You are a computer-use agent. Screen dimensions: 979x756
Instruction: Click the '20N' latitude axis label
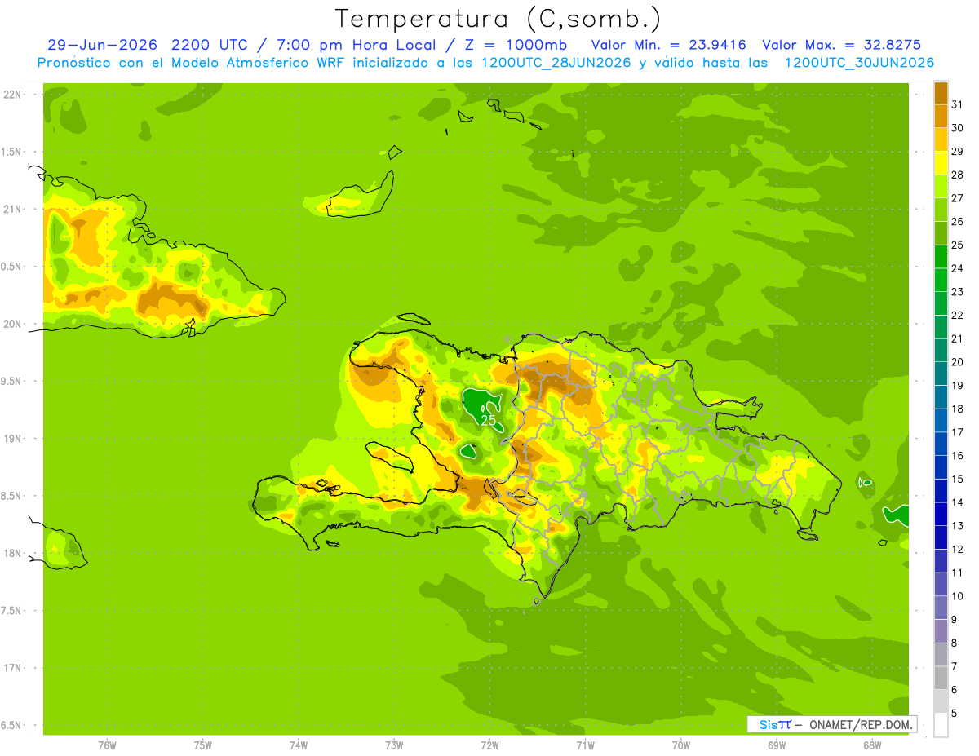pos(13,324)
